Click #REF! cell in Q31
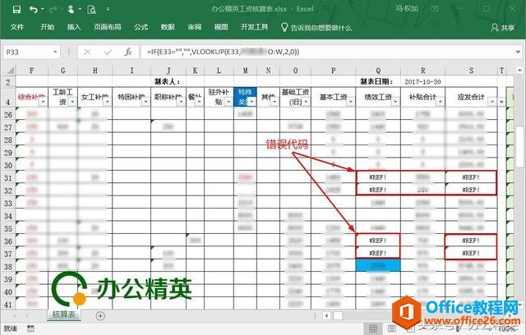This screenshot has height=335, width=526. point(378,177)
